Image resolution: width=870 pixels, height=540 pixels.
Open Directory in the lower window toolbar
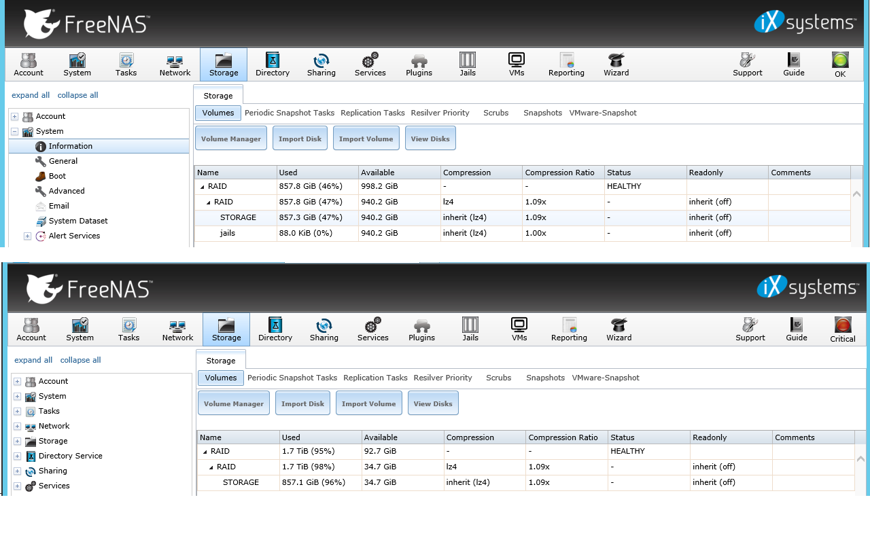tap(275, 329)
